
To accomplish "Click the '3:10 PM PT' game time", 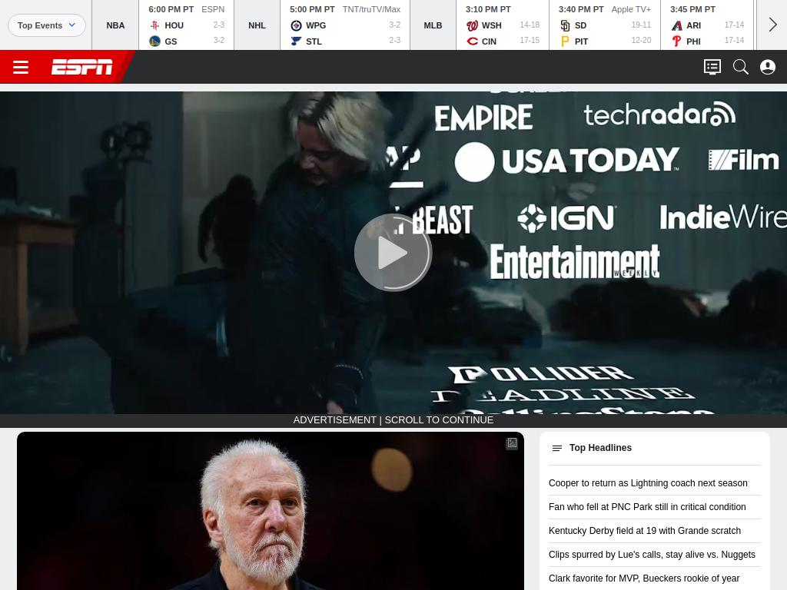I will [x=488, y=9].
